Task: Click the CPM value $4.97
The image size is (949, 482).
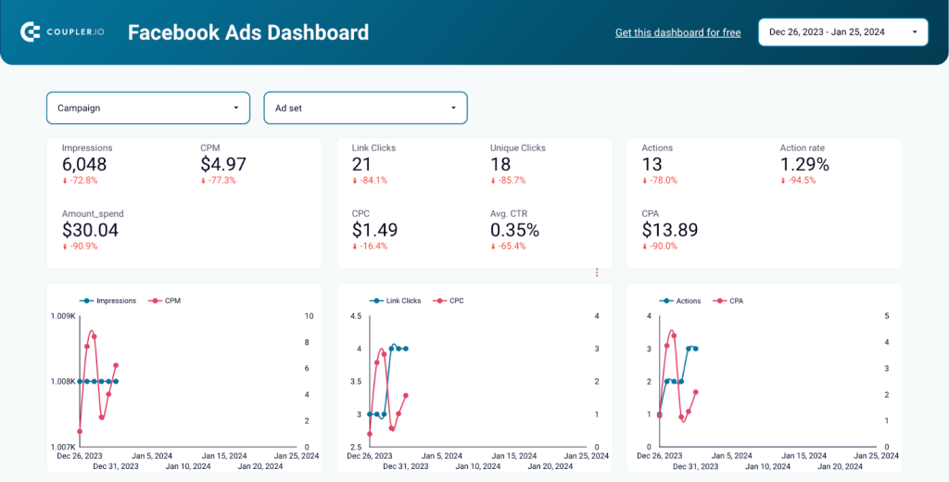Action: (223, 164)
